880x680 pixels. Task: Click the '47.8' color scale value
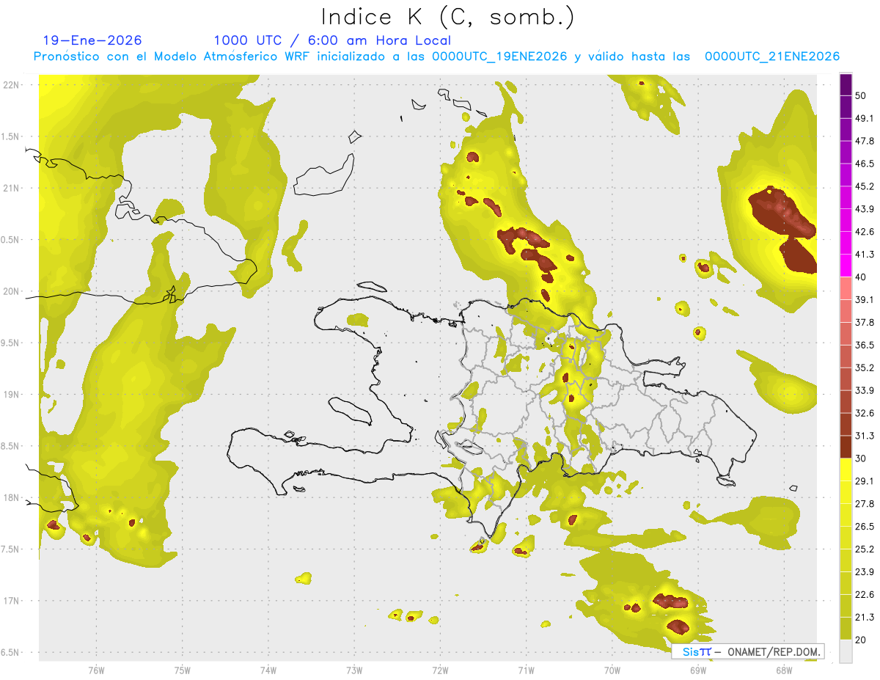(x=865, y=141)
